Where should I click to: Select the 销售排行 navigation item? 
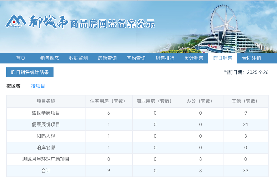[165, 58]
